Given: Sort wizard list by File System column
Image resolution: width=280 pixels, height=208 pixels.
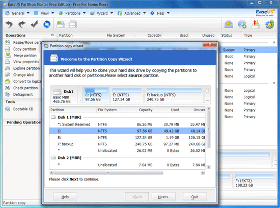Looking at the screenshot, I should [111, 110].
